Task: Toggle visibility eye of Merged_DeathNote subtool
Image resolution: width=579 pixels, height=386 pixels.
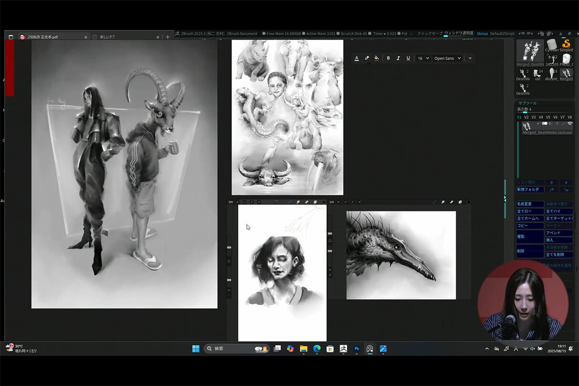Action: (570, 124)
